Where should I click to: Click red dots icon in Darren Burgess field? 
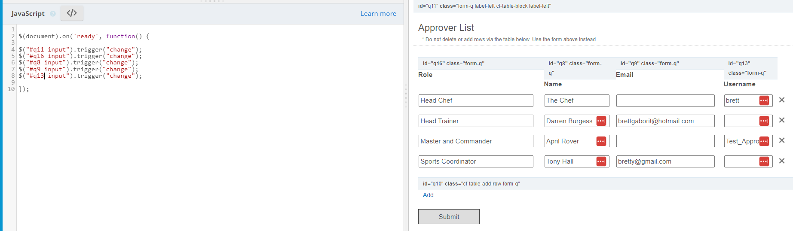[601, 121]
